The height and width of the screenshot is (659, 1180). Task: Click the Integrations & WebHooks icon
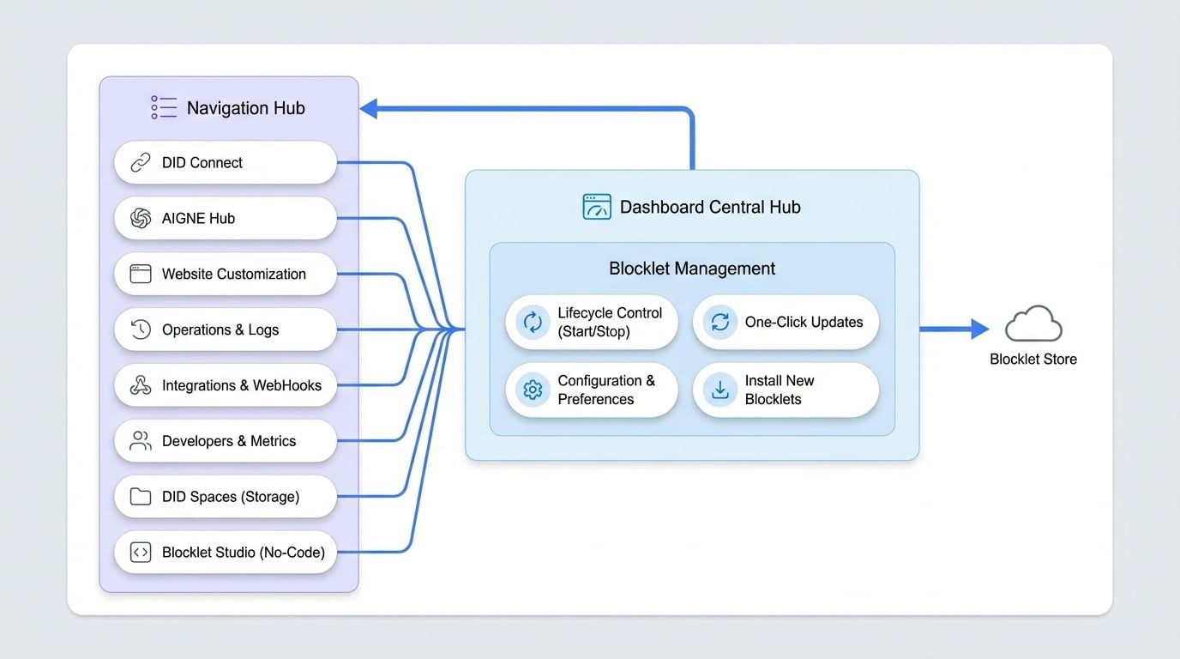point(141,386)
